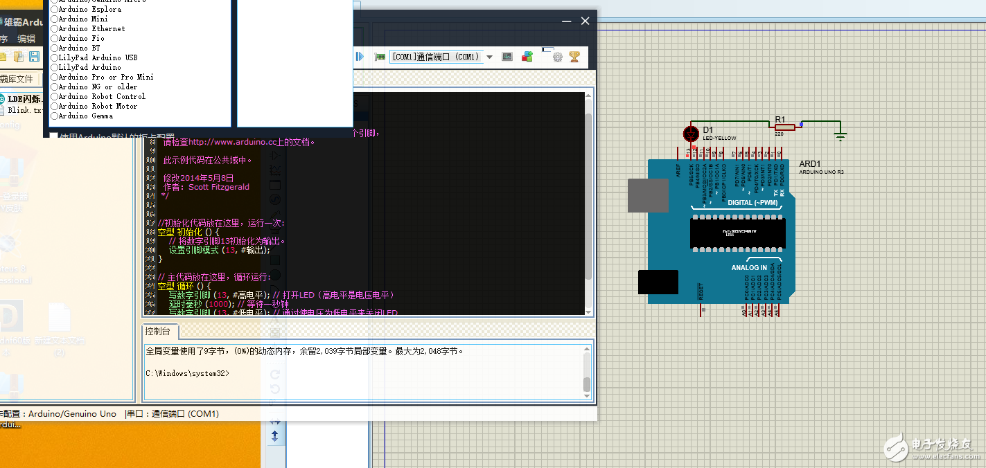Click the blue floppy disk save icon
The image size is (986, 468).
pos(35,56)
